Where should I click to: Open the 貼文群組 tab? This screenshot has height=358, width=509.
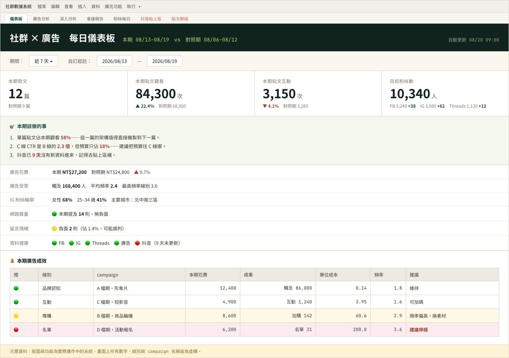(x=180, y=19)
